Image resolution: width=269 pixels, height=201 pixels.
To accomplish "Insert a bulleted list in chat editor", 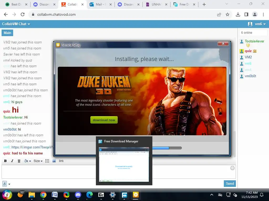I will pos(47,161).
